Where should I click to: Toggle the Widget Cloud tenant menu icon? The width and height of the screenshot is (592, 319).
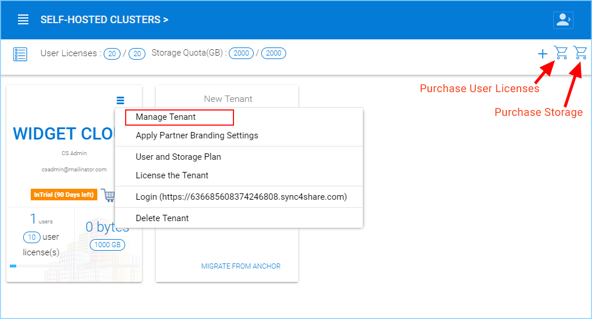tap(120, 100)
